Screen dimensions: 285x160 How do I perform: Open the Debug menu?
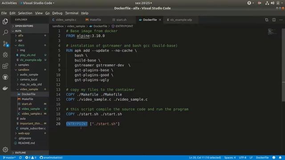click(x=57, y=13)
